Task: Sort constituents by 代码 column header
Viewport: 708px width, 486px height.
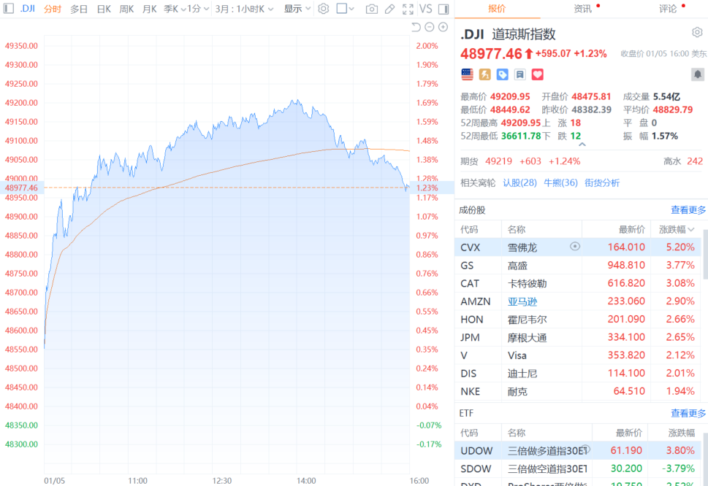Action: [x=469, y=229]
